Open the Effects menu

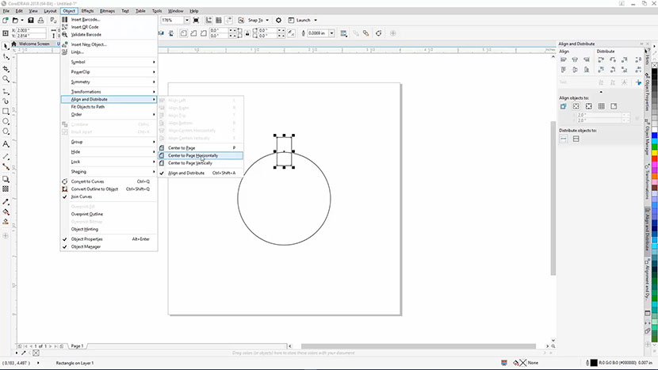tap(87, 11)
